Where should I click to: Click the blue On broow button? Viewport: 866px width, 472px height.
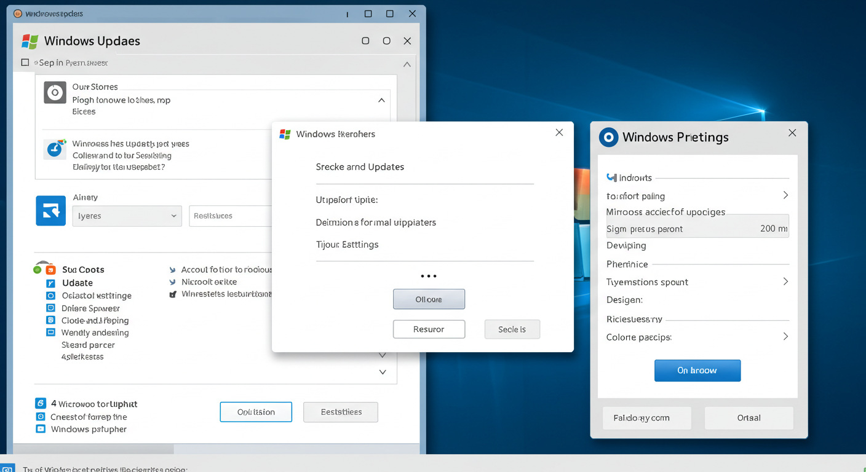click(697, 371)
